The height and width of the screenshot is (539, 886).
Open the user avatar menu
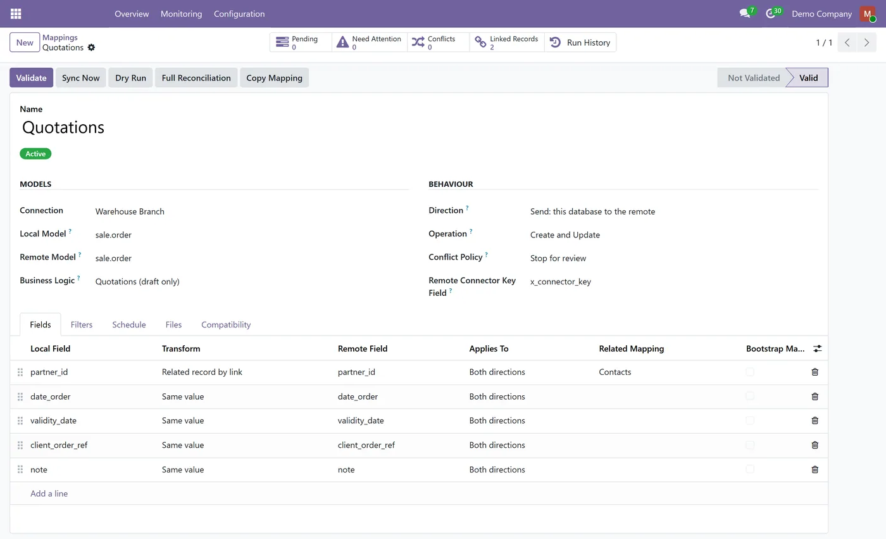point(868,13)
